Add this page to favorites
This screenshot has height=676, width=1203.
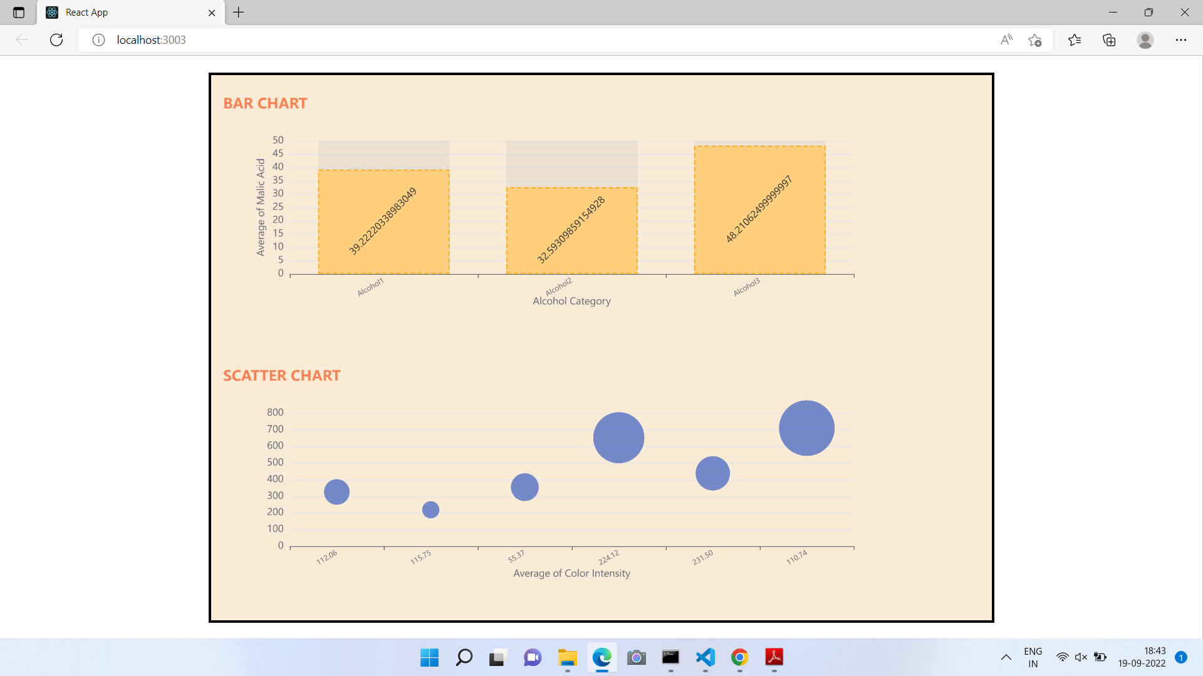click(1035, 40)
